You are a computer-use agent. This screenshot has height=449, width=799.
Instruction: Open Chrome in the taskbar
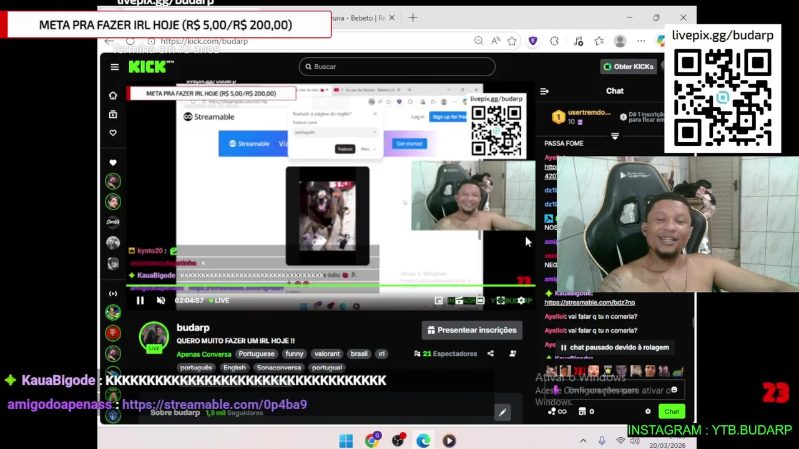[372, 441]
